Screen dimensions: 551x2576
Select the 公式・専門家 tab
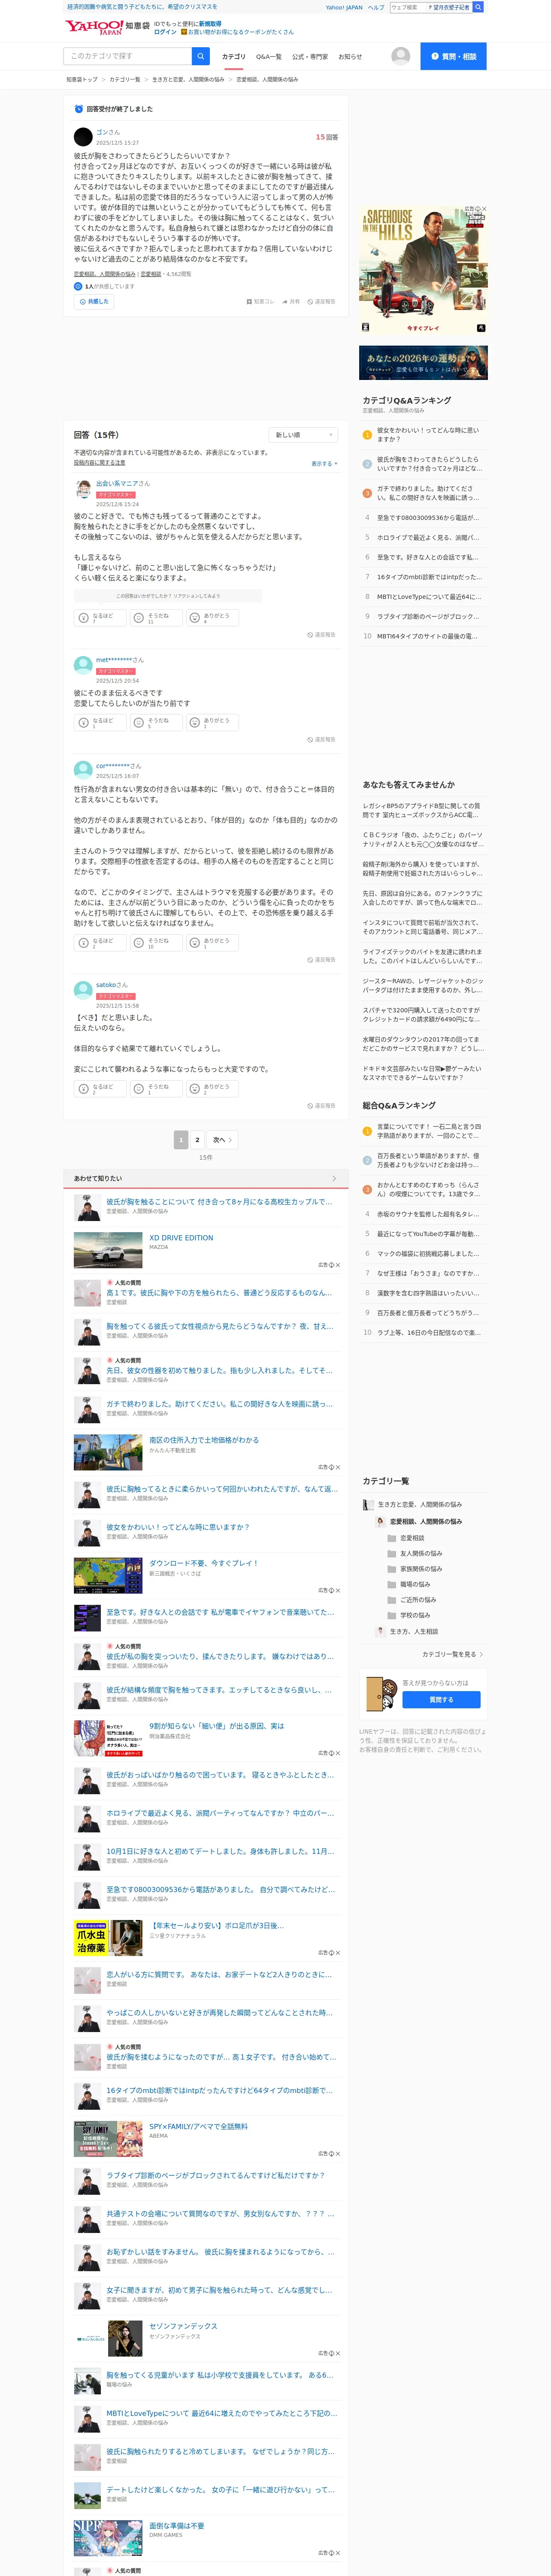(310, 57)
